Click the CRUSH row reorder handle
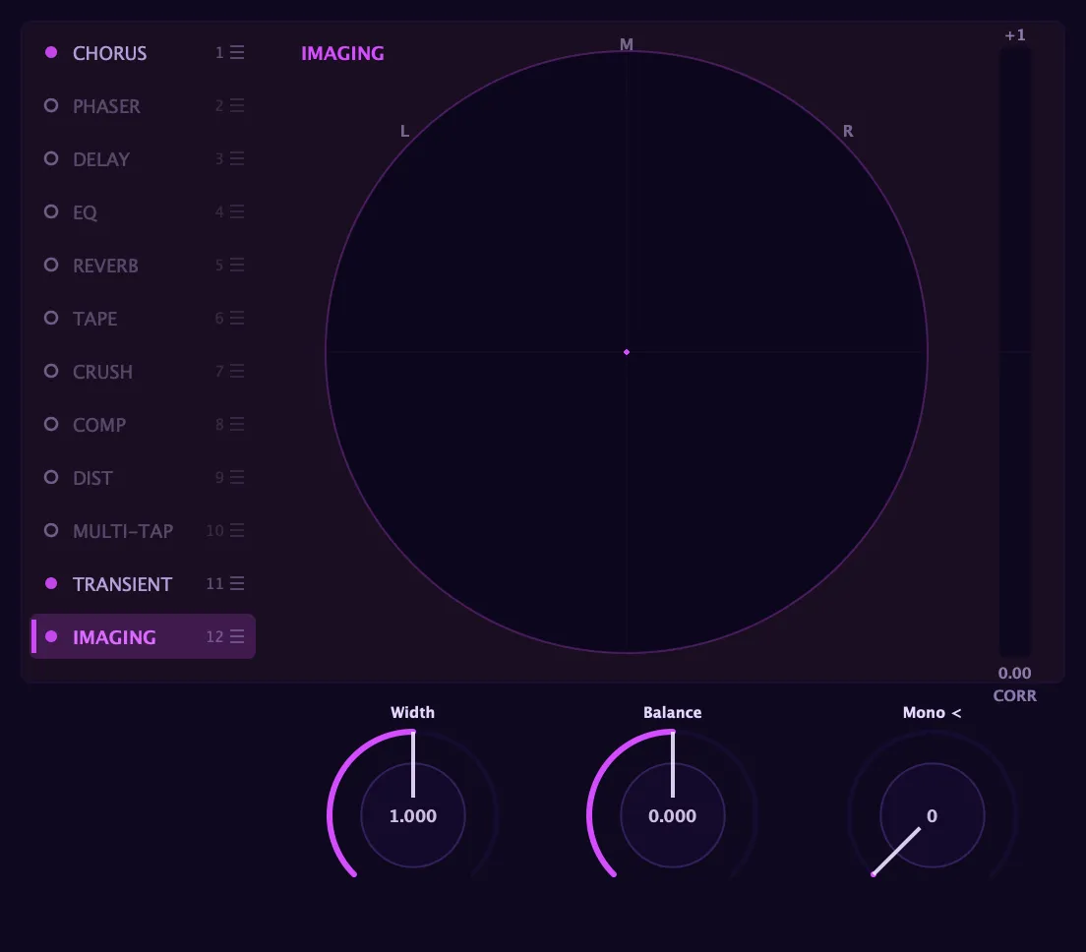 (237, 371)
